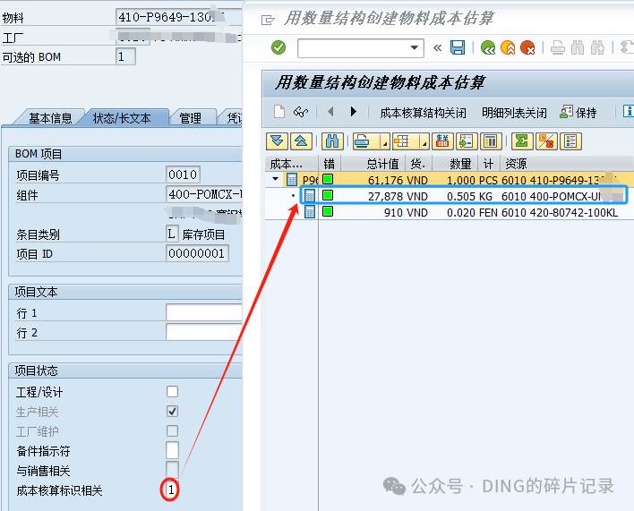
Task: Click 成本核算结构关闭 button
Action: pos(423,113)
